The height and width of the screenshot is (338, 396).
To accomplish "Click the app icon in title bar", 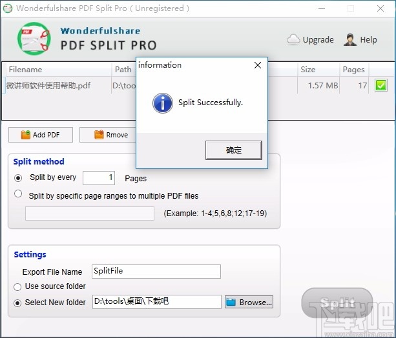I will pyautogui.click(x=8, y=8).
